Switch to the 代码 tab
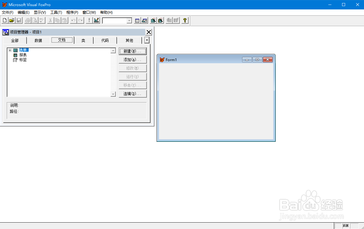This screenshot has width=364, height=229. (x=105, y=40)
